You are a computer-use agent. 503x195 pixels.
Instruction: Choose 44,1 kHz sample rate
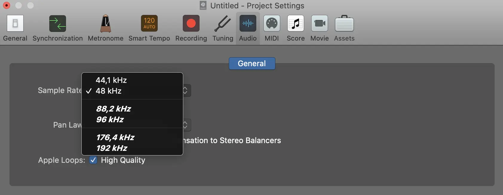pos(111,80)
